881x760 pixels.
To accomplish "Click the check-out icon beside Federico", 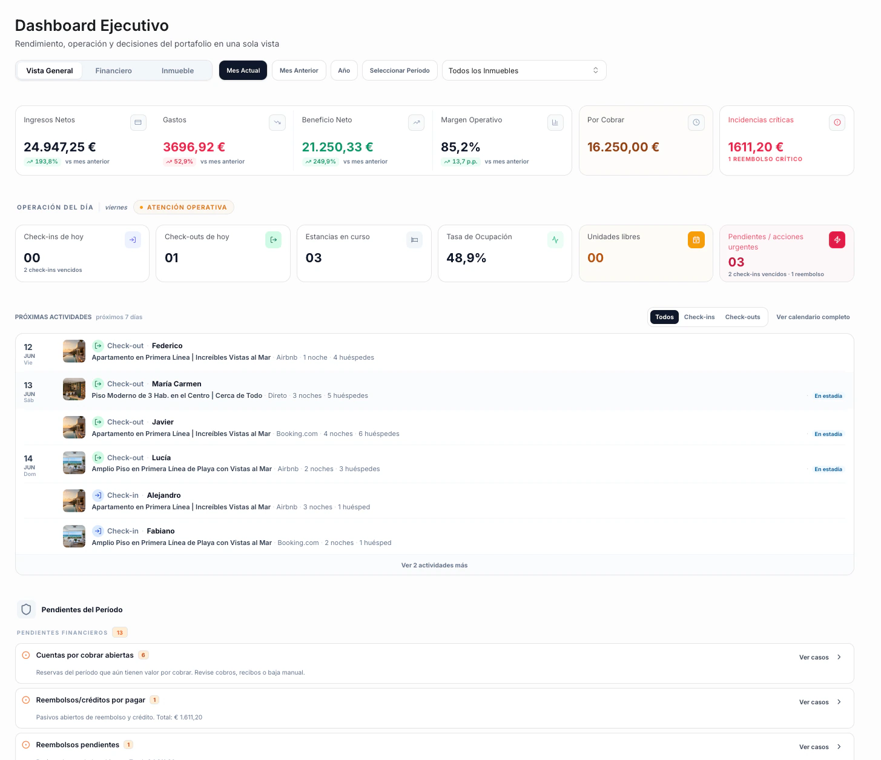I will click(x=98, y=346).
